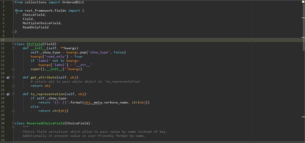
Task: Click 'to_representation' in the def on line 23
Action: pyautogui.click(x=47, y=94)
